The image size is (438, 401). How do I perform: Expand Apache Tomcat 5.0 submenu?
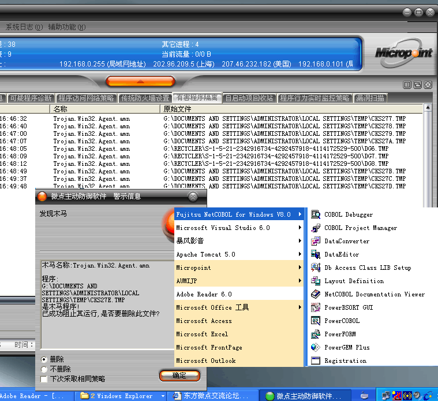(x=239, y=254)
